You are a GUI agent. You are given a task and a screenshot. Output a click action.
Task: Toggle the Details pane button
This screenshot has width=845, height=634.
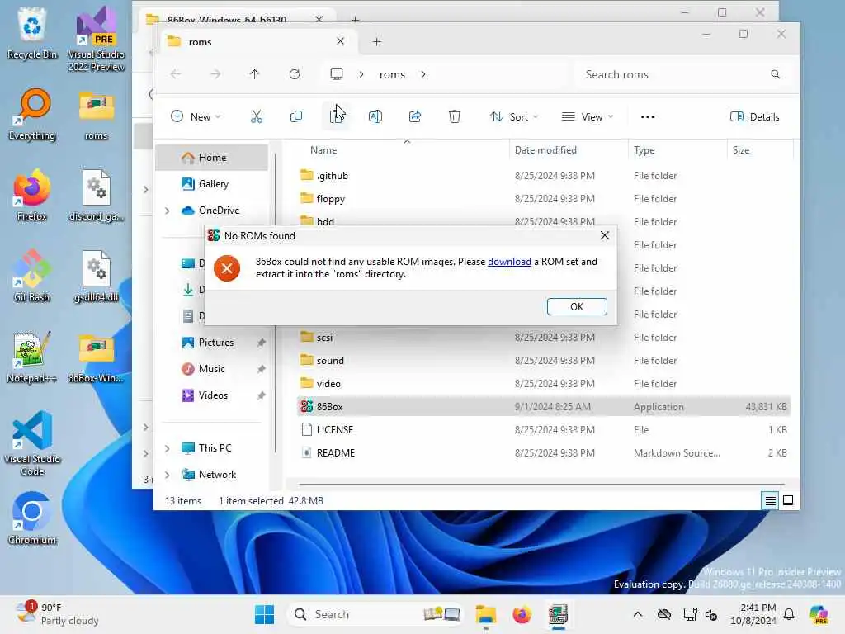tap(754, 116)
